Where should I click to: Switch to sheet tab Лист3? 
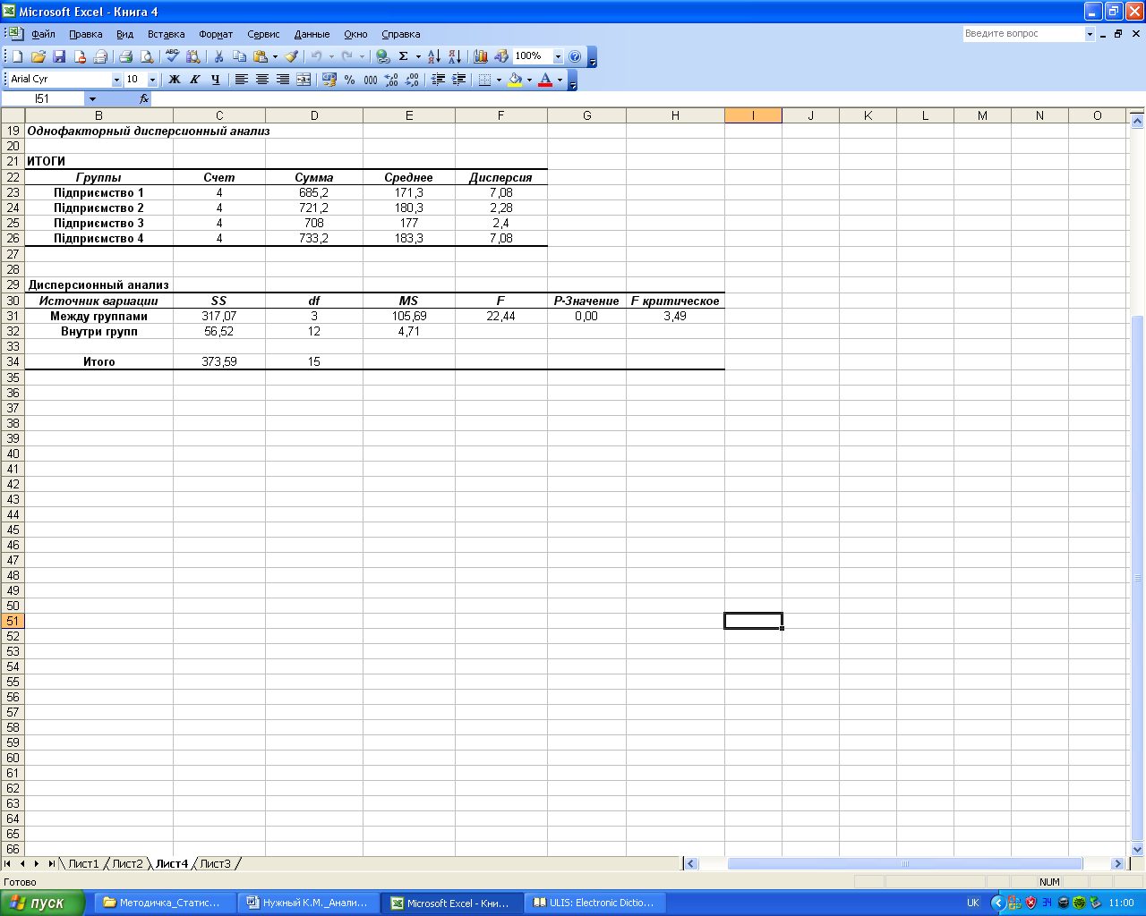pos(215,864)
